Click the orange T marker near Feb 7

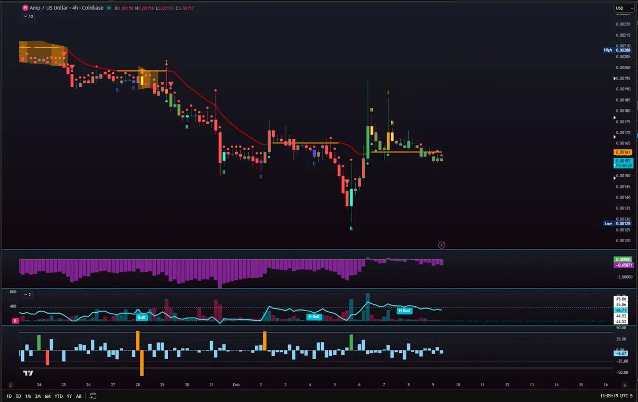coord(388,93)
